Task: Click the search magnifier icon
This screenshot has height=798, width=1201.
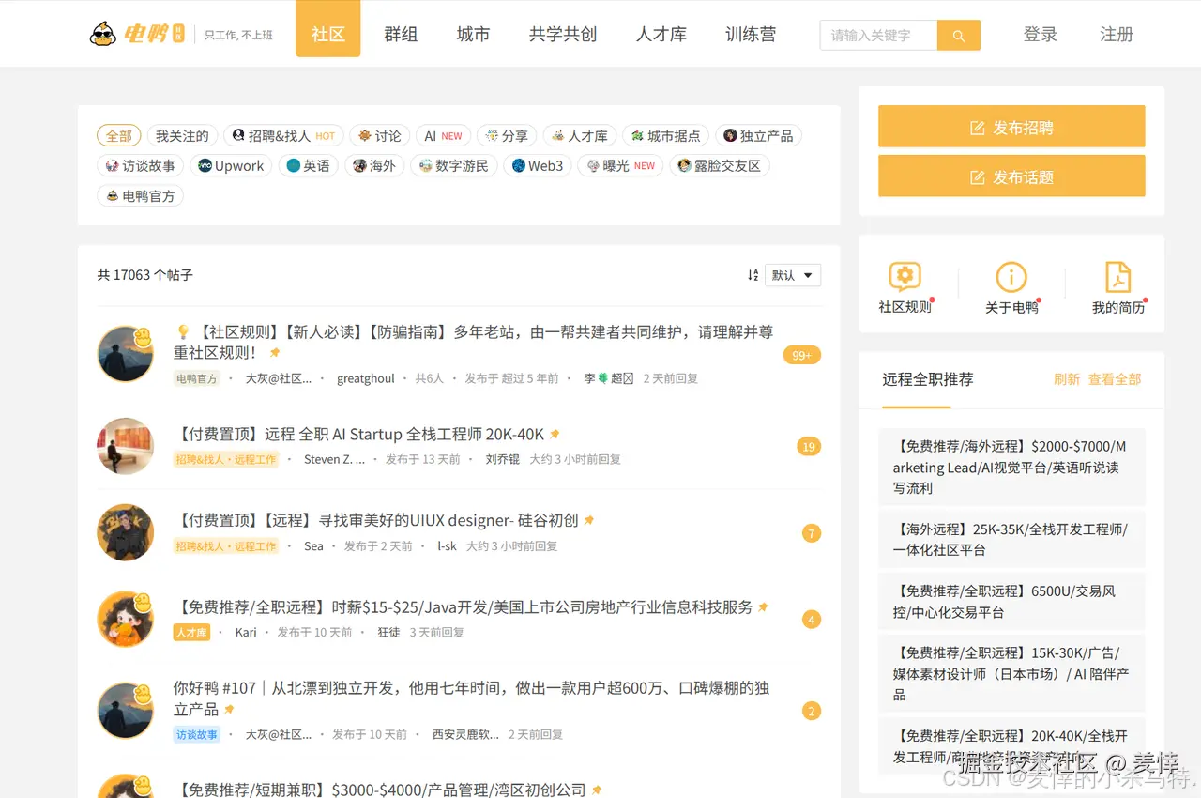Action: [x=958, y=34]
